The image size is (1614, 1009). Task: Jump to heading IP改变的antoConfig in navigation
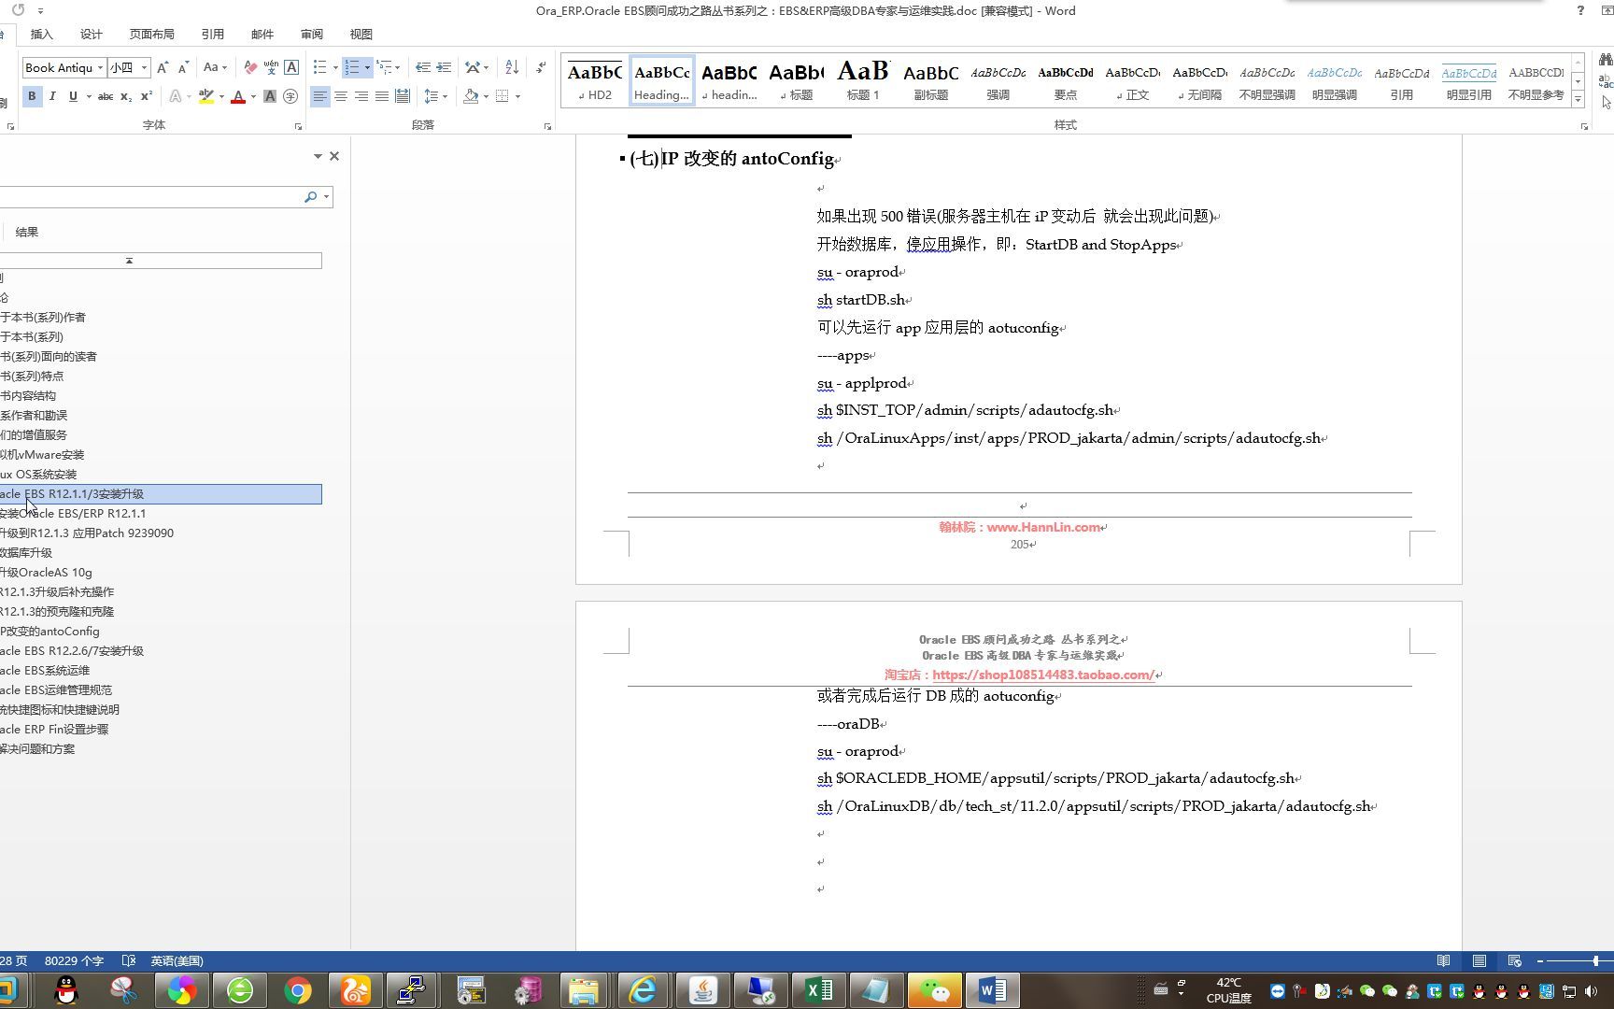(50, 631)
